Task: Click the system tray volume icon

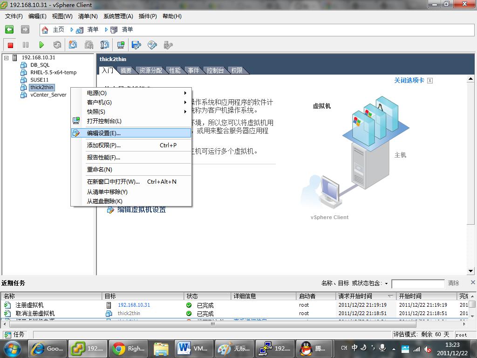Action: (x=428, y=349)
